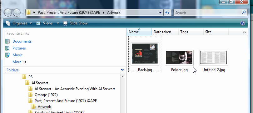Collapse the Folders pane chevron
The height and width of the screenshot is (113, 253).
coord(122,70)
